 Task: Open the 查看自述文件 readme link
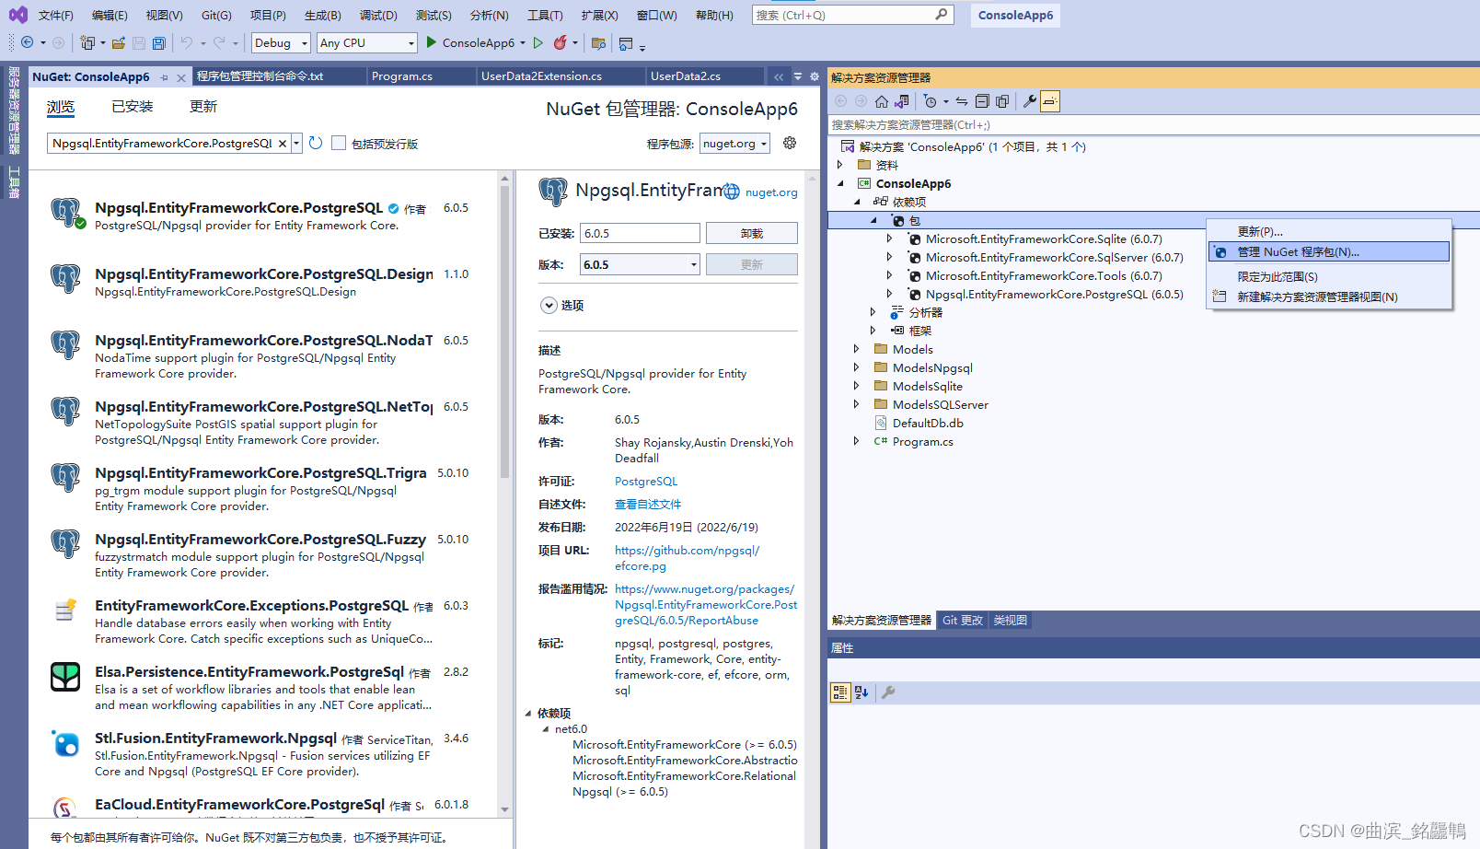click(x=648, y=505)
